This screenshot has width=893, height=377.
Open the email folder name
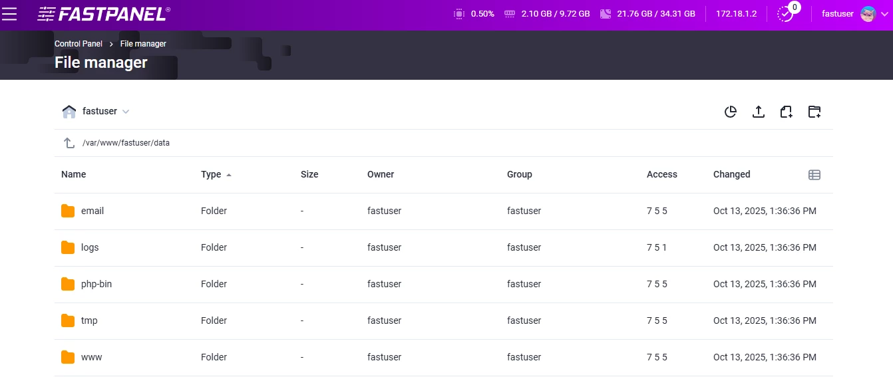(x=92, y=211)
